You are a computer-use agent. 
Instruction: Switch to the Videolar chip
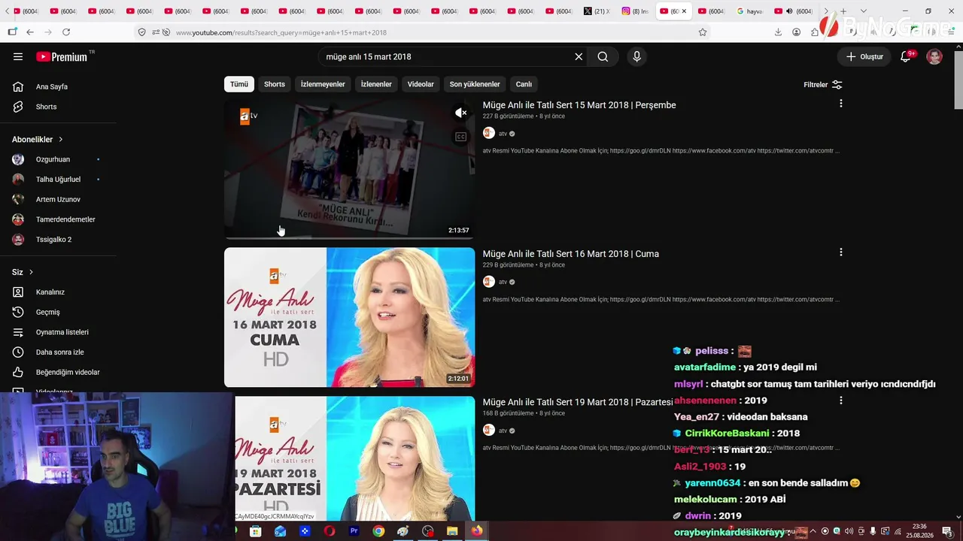tap(421, 84)
